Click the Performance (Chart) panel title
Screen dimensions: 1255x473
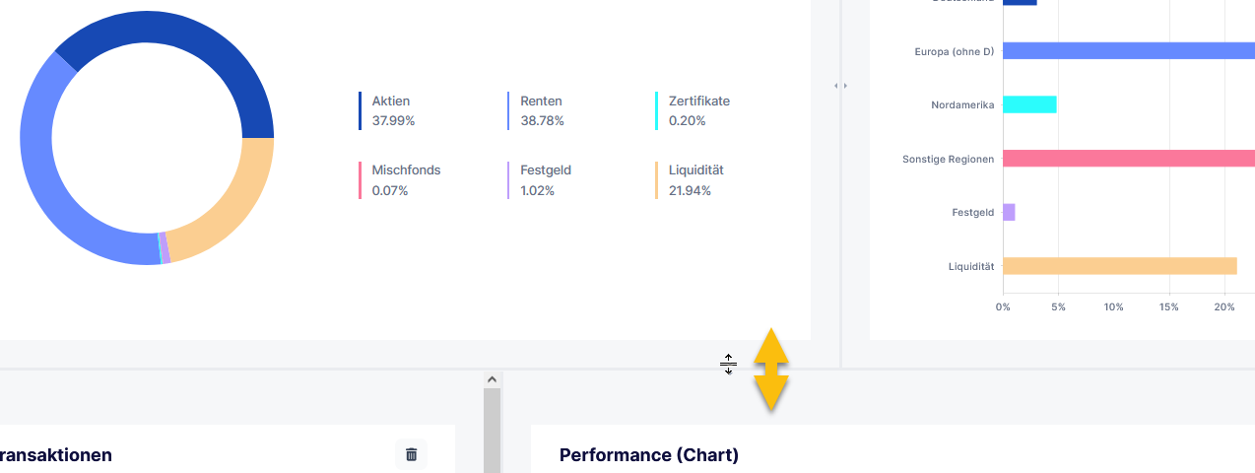[648, 454]
